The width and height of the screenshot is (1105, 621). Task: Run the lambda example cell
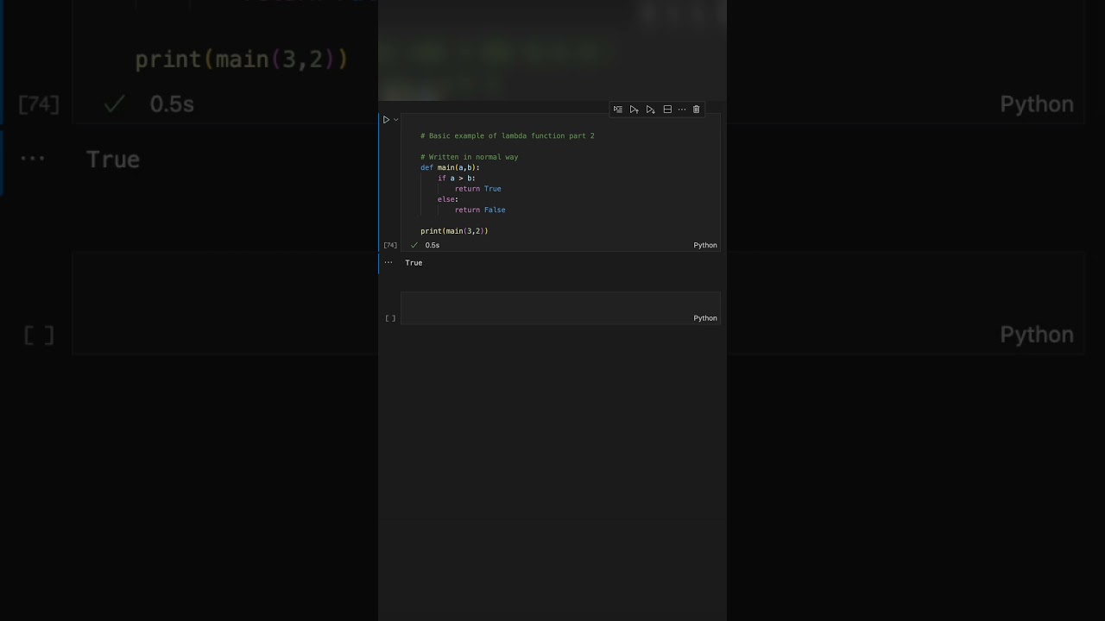point(387,120)
